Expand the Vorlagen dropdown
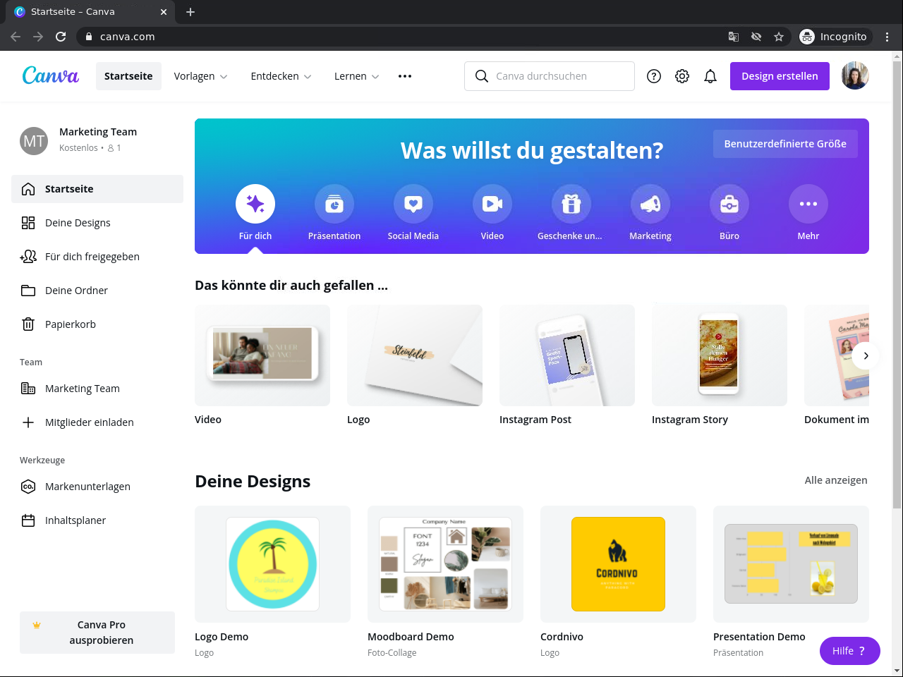The height and width of the screenshot is (677, 903). pyautogui.click(x=200, y=76)
